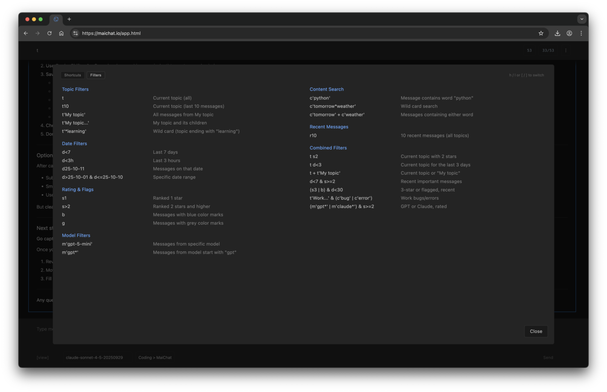The width and height of the screenshot is (607, 392).
Task: Click the t d<3 combined filter example
Action: (x=315, y=165)
